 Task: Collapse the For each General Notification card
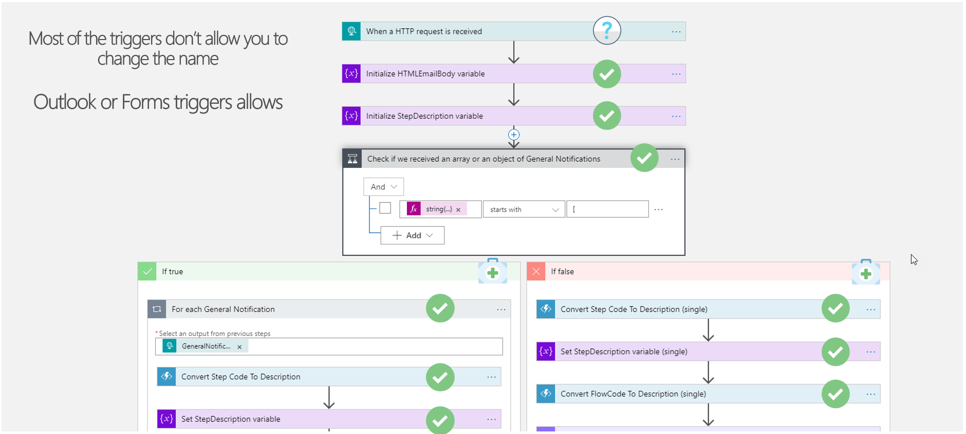click(329, 309)
